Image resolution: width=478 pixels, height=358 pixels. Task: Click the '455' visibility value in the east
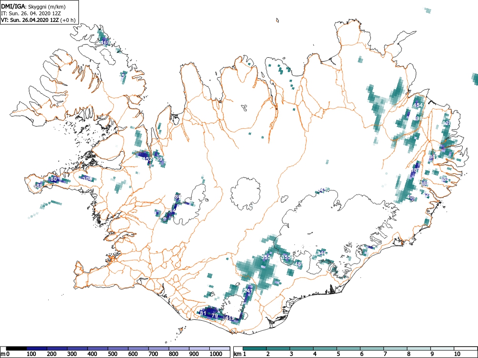[x=411, y=197]
